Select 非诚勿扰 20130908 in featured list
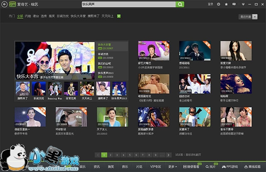Image resolution: width=266 pixels, height=172 pixels. (x=112, y=56)
